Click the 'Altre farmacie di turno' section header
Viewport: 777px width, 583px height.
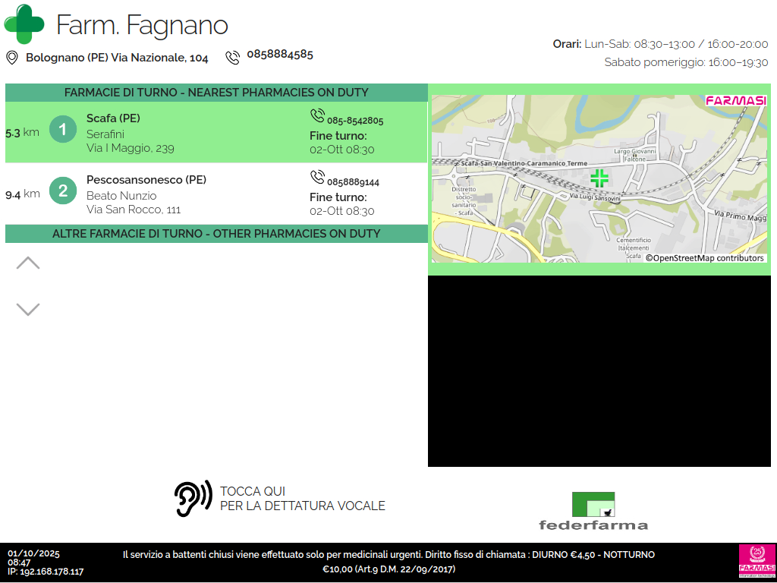216,234
